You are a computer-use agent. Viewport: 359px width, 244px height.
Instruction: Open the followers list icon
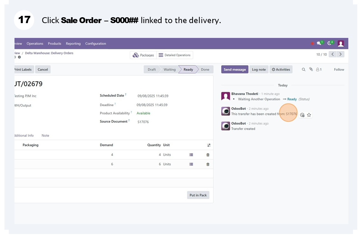319,70
